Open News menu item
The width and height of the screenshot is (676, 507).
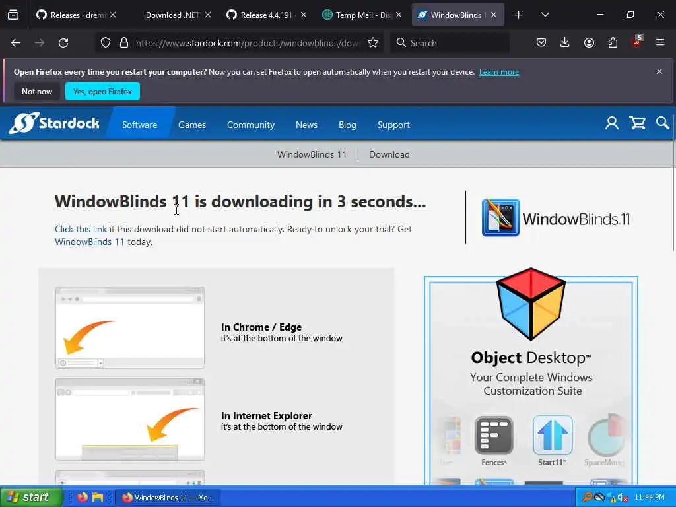(306, 125)
